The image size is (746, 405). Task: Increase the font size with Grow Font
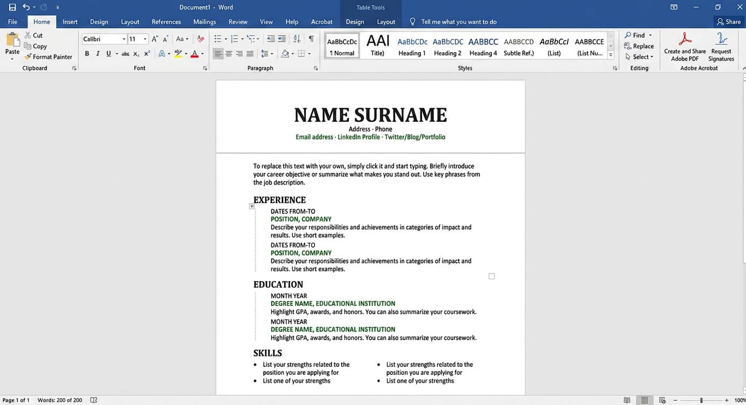pyautogui.click(x=155, y=39)
